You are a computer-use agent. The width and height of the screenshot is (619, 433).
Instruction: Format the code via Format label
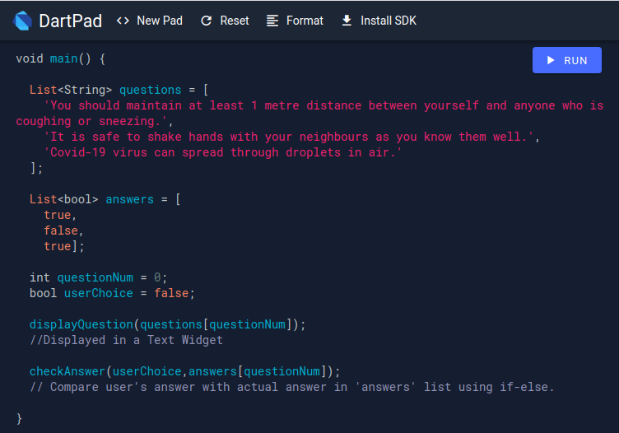coord(305,21)
